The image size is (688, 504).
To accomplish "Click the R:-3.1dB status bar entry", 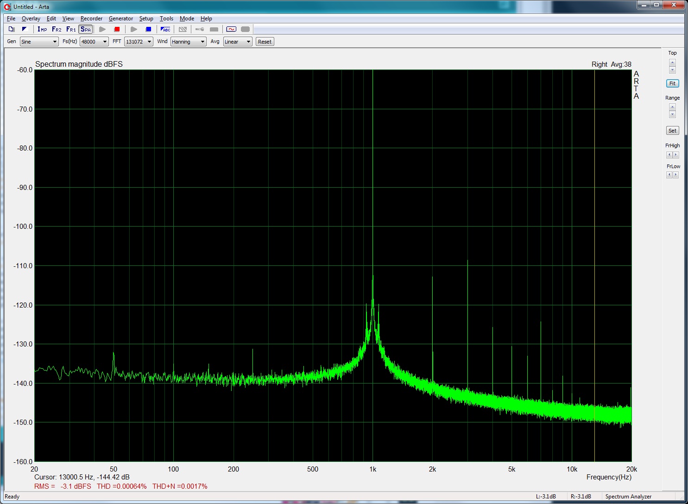I will coord(581,497).
